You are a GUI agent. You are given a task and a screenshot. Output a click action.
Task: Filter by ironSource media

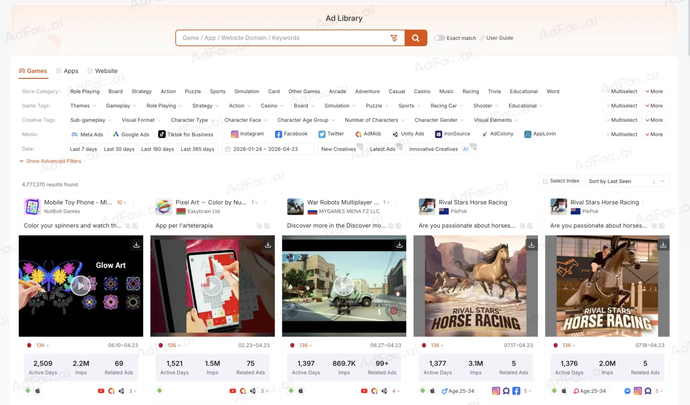(x=452, y=134)
